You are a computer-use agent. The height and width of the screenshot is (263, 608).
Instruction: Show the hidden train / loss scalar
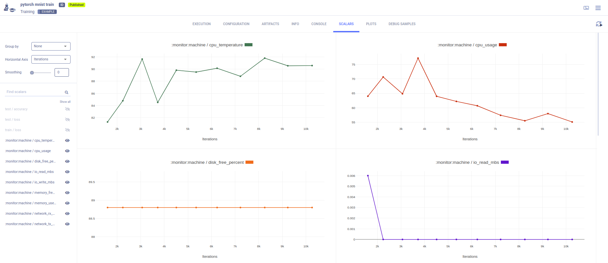[67, 130]
